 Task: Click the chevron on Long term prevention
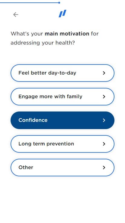click(x=104, y=144)
